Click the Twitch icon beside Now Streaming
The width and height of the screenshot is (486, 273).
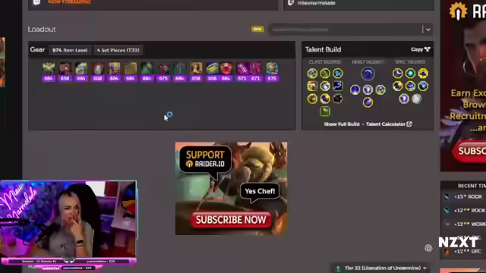pyautogui.click(x=36, y=2)
